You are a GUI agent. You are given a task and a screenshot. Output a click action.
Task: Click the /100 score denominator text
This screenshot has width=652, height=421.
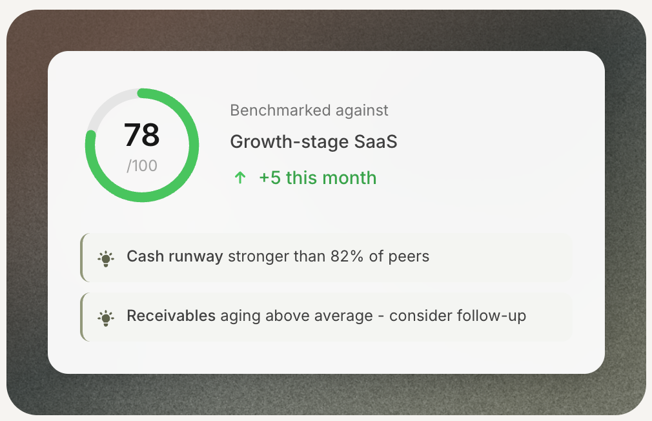[x=143, y=165]
